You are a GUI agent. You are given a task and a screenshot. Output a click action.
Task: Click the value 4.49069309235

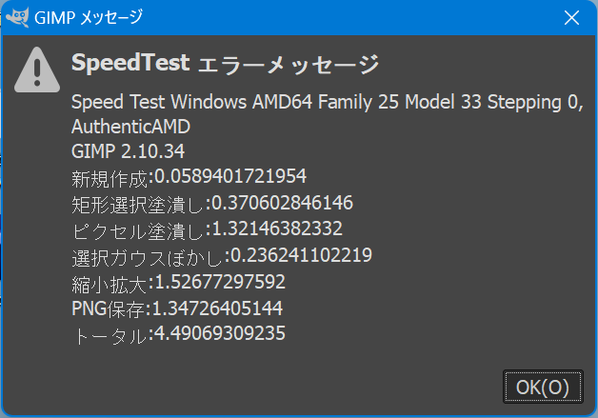220,333
